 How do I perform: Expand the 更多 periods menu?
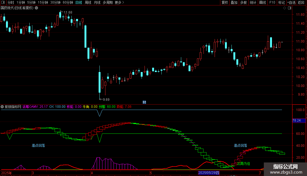pyautogui.click(x=119, y=2)
